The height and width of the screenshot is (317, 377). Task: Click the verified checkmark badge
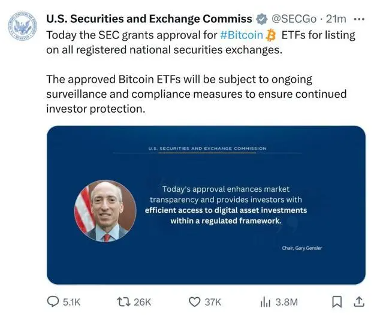[x=262, y=19]
